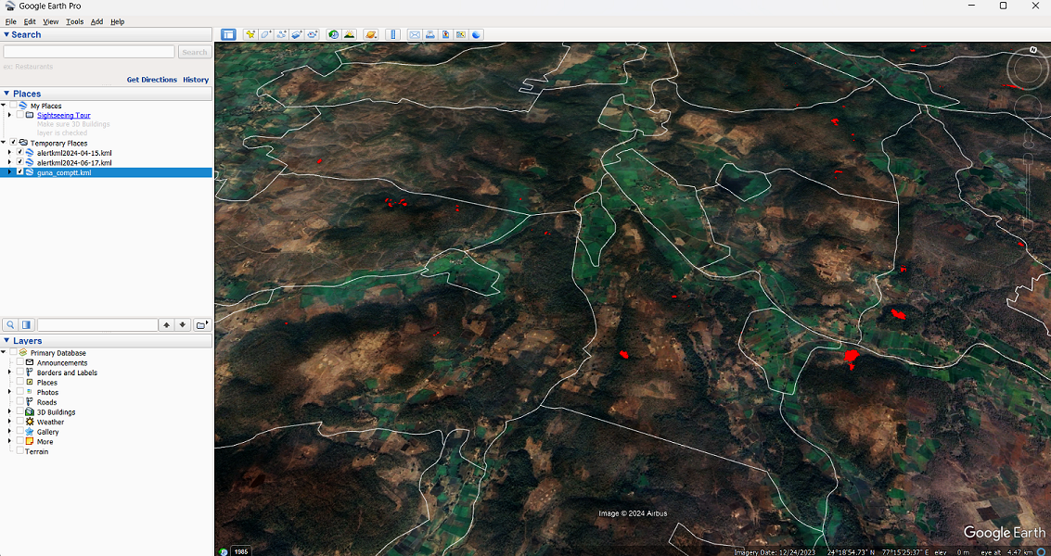This screenshot has width=1051, height=556.
Task: Collapse the Layers panel header
Action: pyautogui.click(x=6, y=341)
